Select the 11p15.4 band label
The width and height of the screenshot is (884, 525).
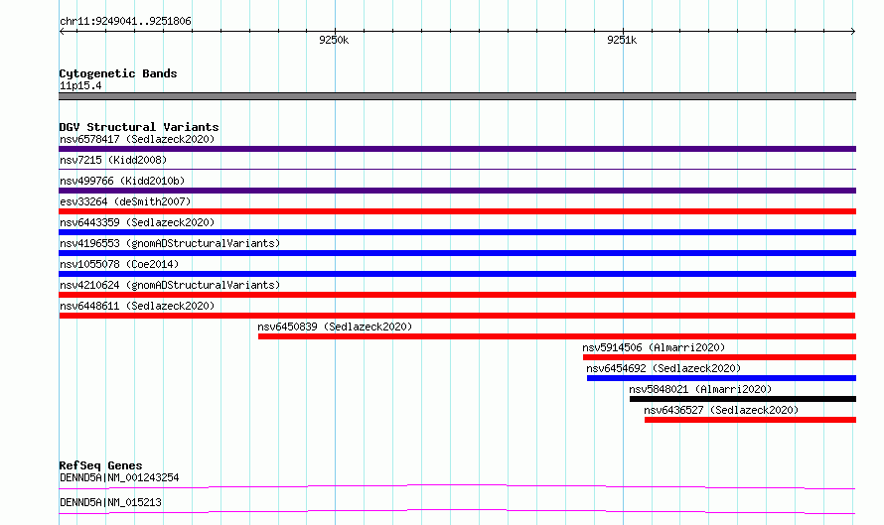pos(80,85)
